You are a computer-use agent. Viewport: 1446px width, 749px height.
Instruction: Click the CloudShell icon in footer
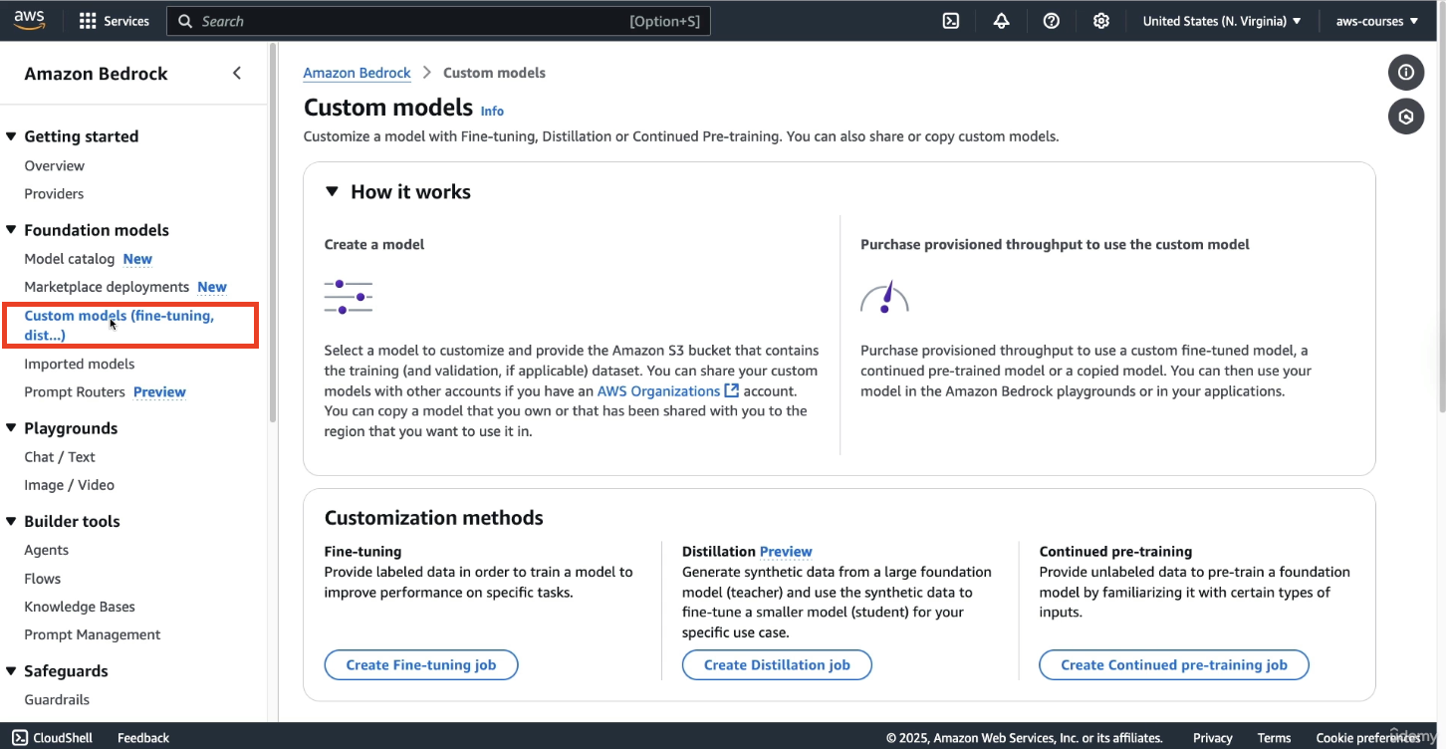click(20, 738)
